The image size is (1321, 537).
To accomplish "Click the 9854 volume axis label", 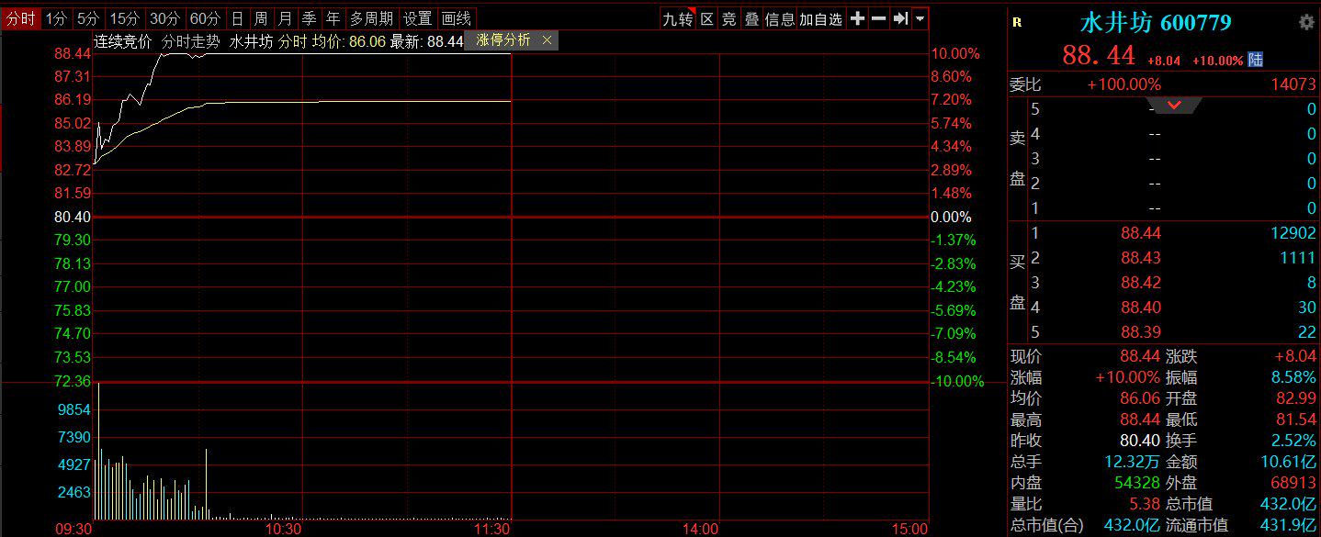I will (x=73, y=409).
